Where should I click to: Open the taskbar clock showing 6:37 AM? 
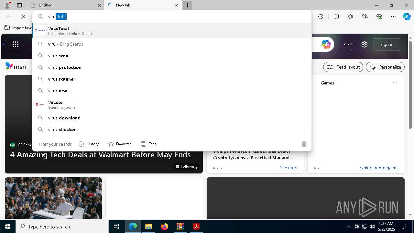pos(386,227)
